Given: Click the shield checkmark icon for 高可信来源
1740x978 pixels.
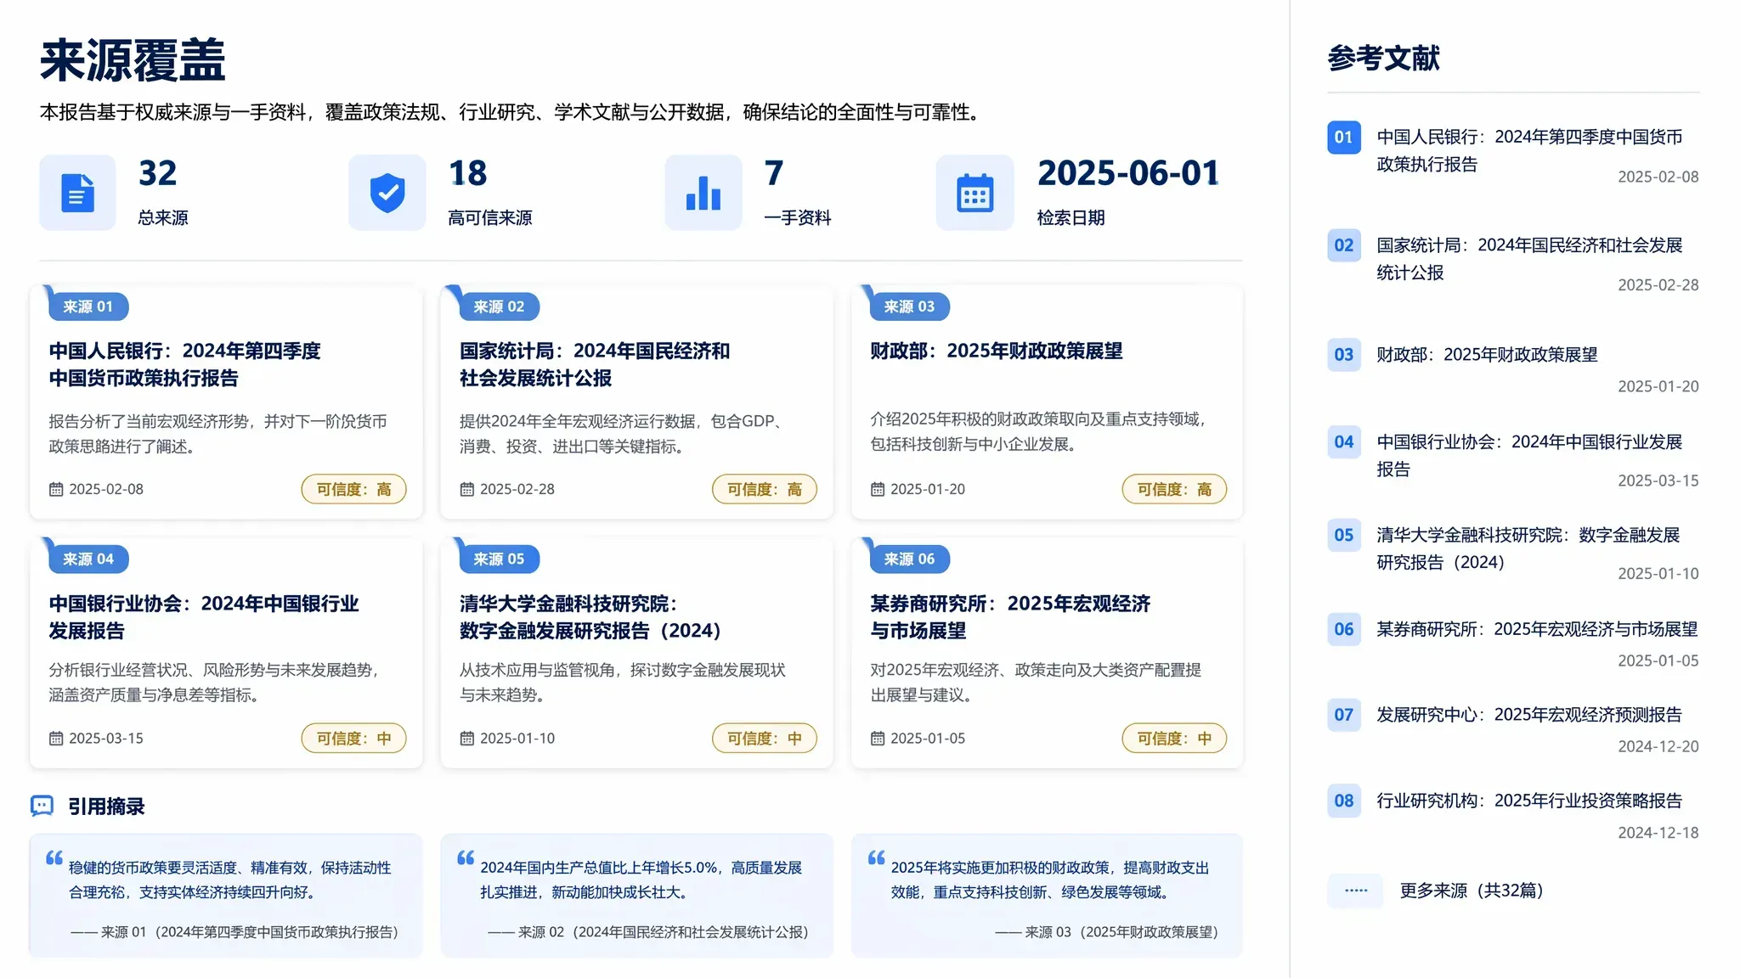Looking at the screenshot, I should click(x=387, y=193).
